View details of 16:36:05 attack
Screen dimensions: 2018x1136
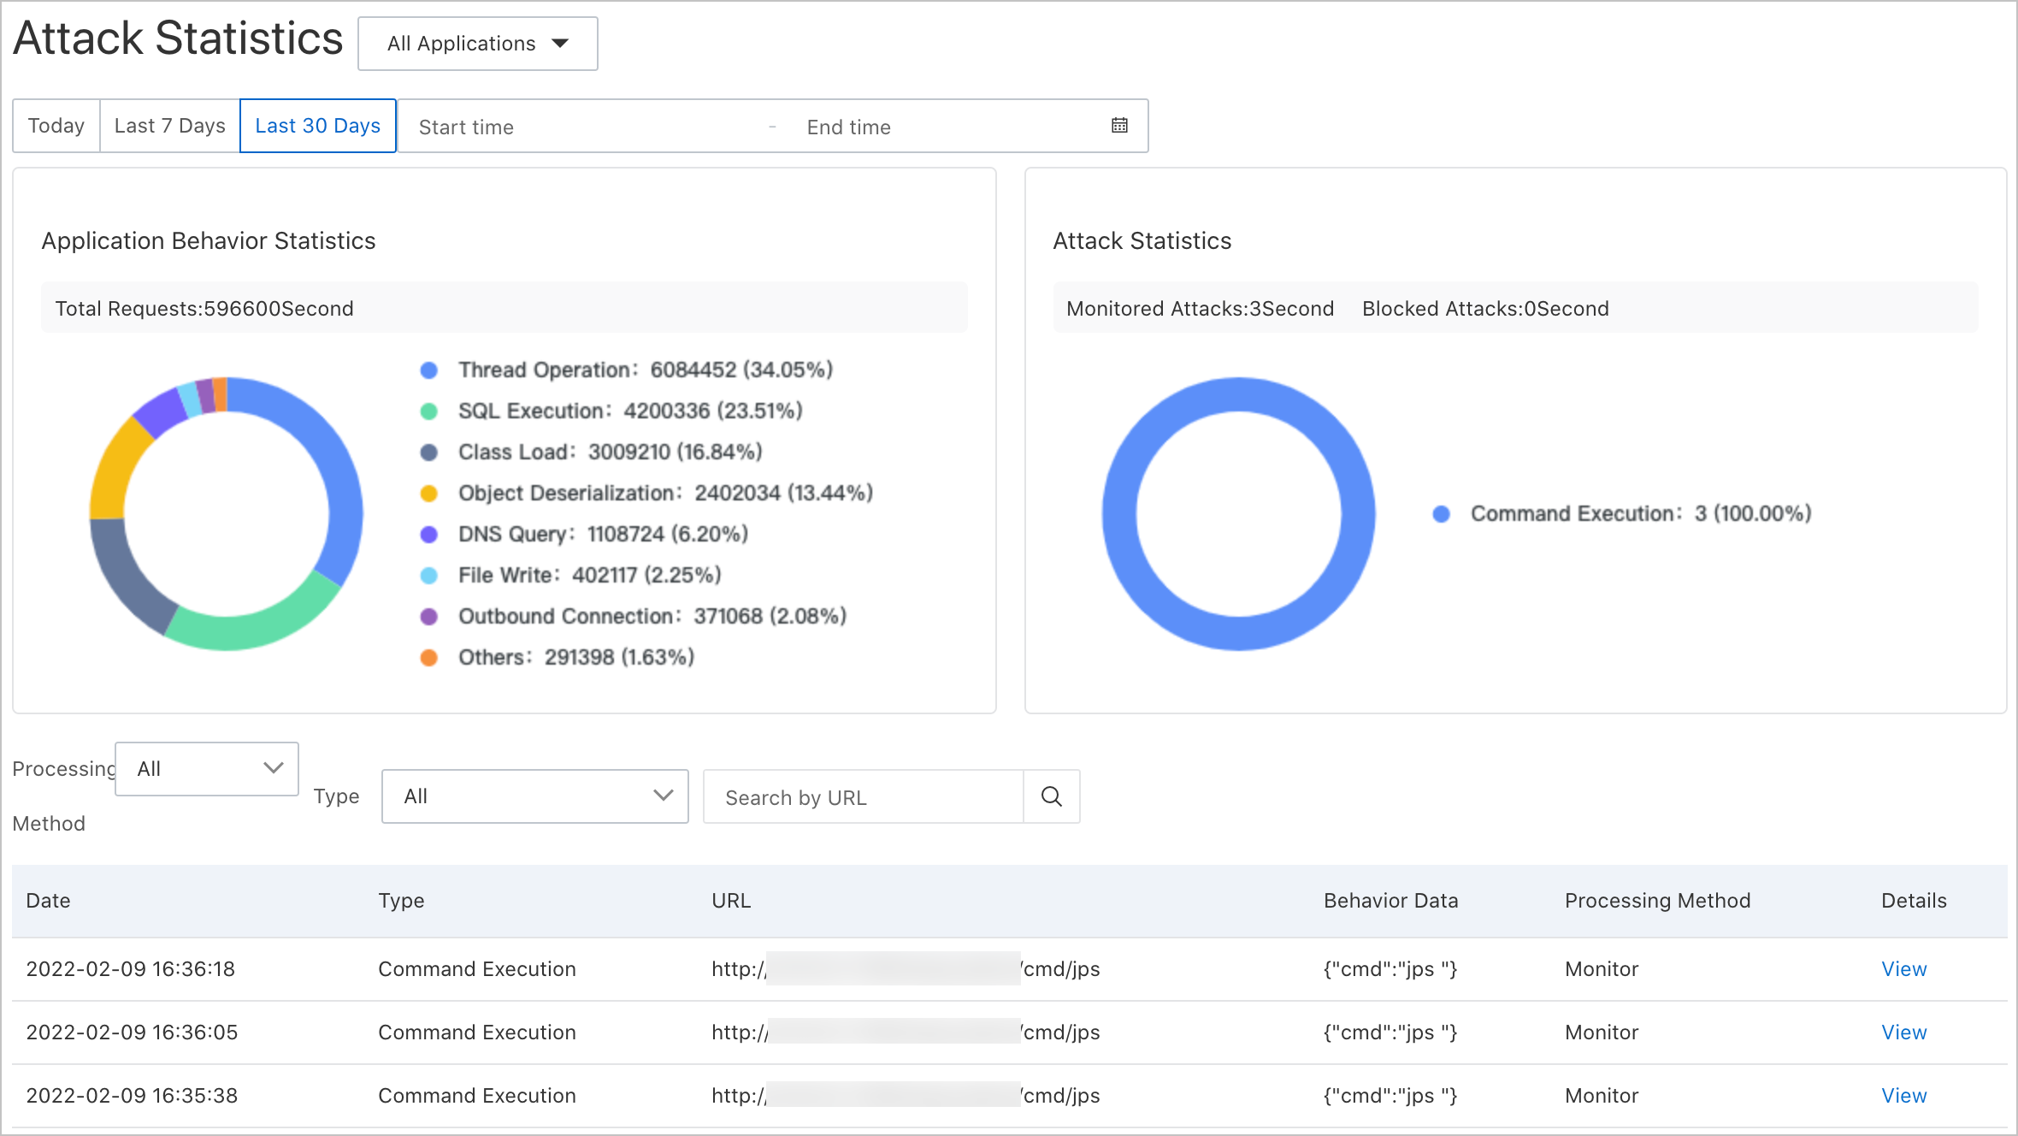[1904, 1032]
